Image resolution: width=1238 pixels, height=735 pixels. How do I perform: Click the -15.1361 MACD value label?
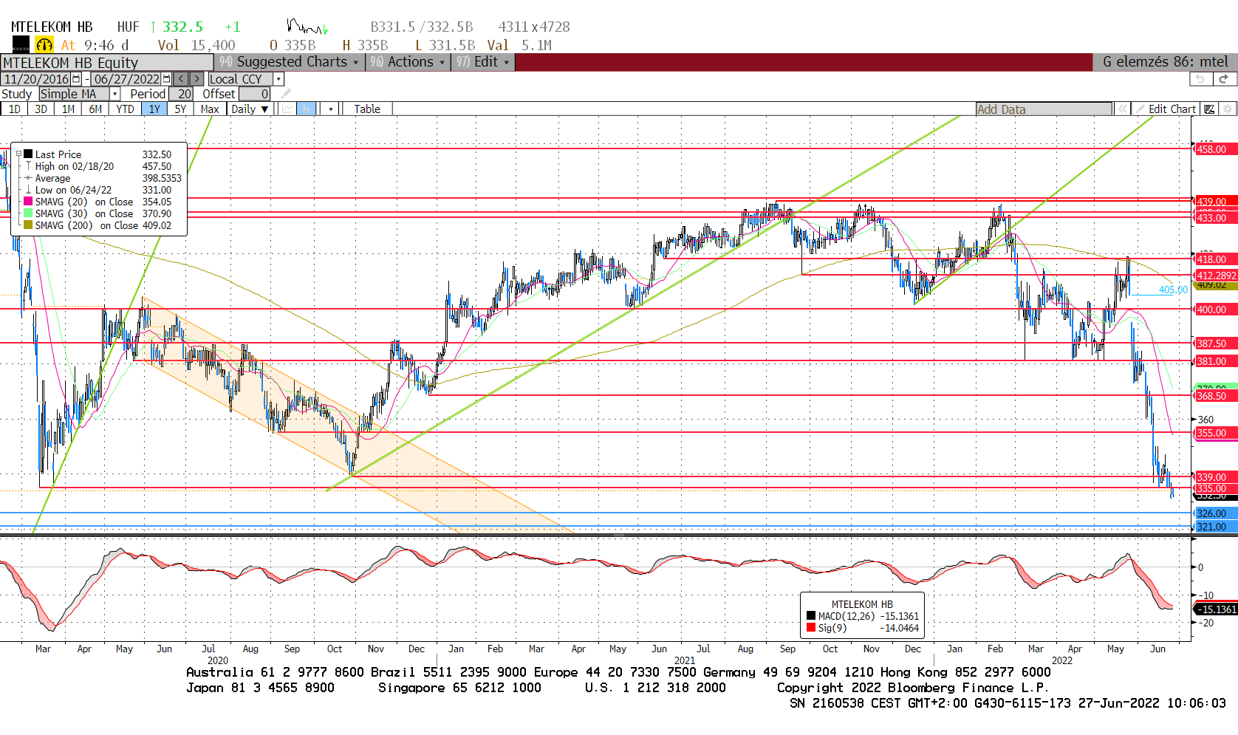(x=1216, y=609)
